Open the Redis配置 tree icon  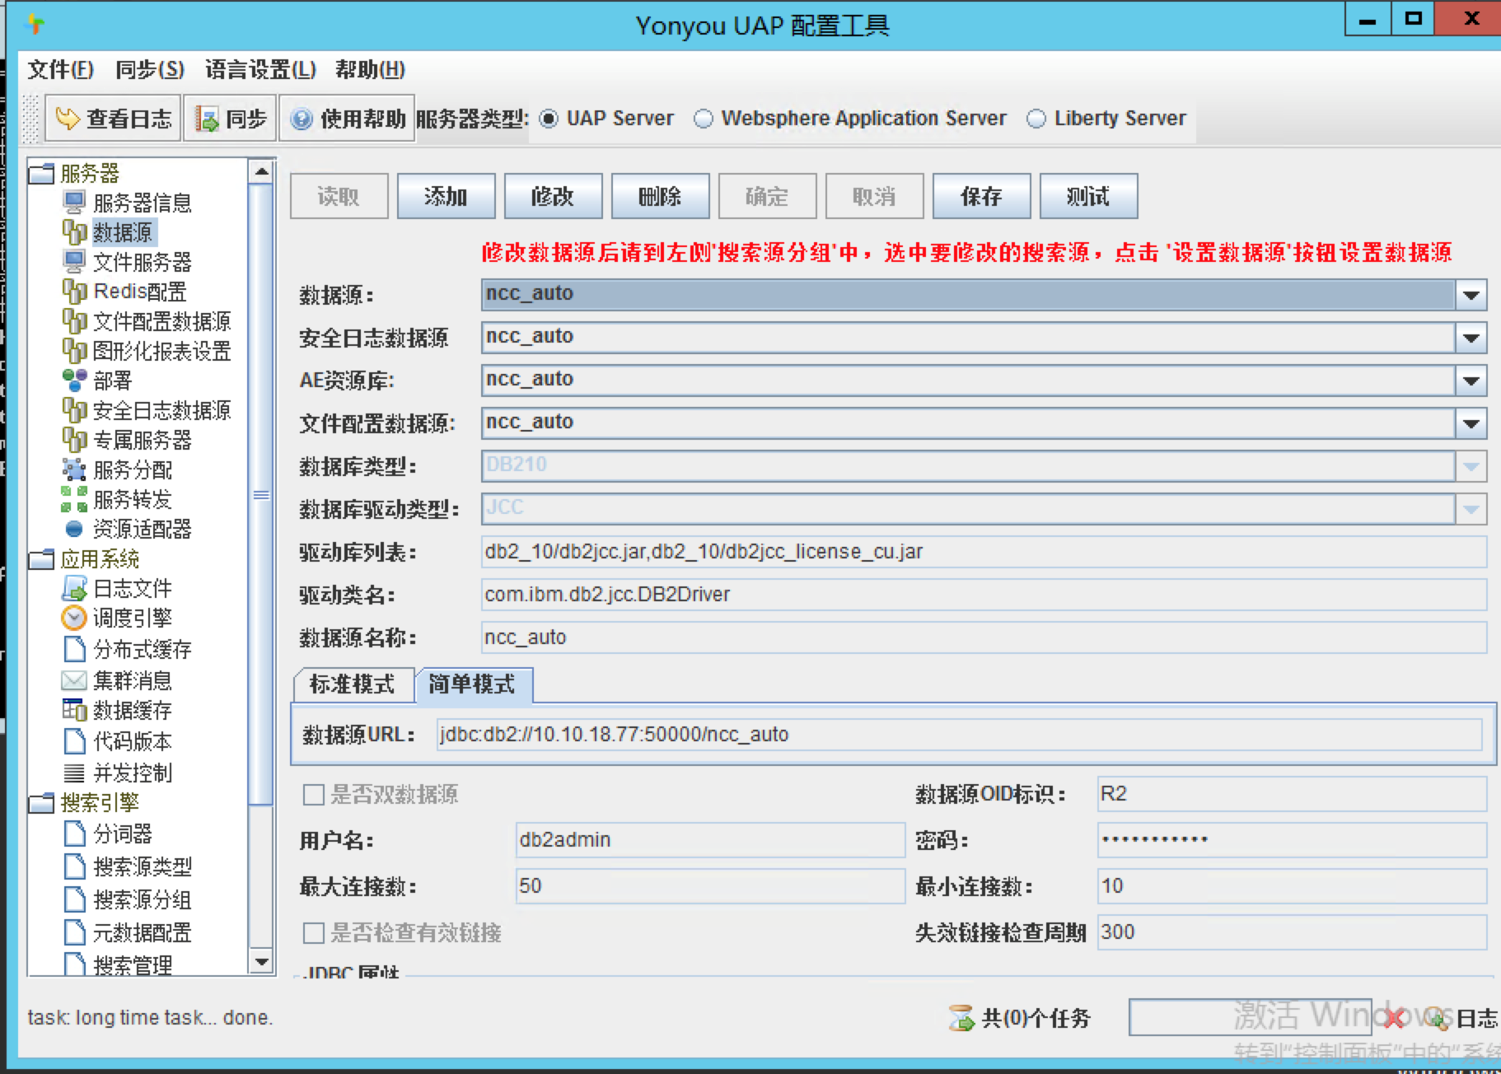point(74,292)
